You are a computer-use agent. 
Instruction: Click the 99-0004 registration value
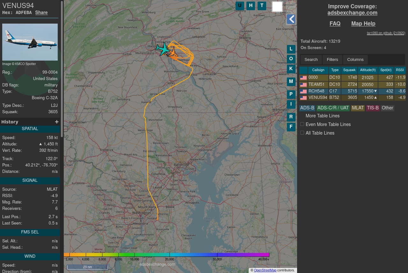click(x=50, y=72)
